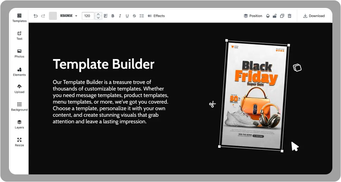Screen dimensions: 341x182
Task: Open the Elements panel
Action: [19, 71]
